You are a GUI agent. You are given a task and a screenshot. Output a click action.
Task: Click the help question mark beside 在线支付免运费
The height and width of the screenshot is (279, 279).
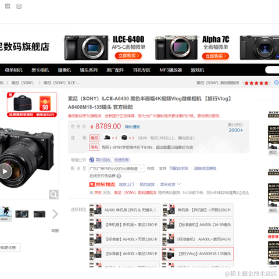[x=119, y=176]
